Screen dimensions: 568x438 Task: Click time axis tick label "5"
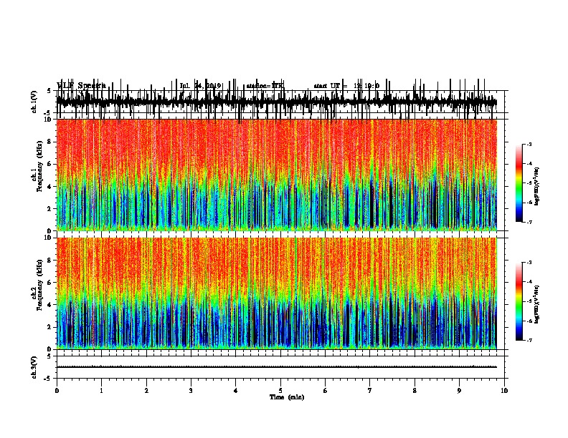280,391
